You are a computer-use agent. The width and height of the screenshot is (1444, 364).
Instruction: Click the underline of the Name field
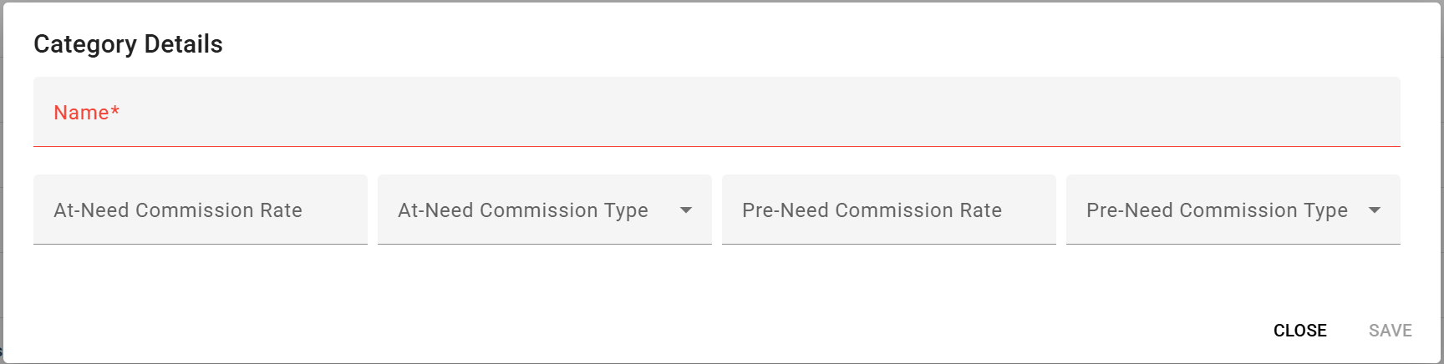tap(716, 146)
